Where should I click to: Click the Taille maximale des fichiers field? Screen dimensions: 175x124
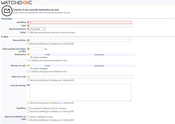tap(36, 49)
